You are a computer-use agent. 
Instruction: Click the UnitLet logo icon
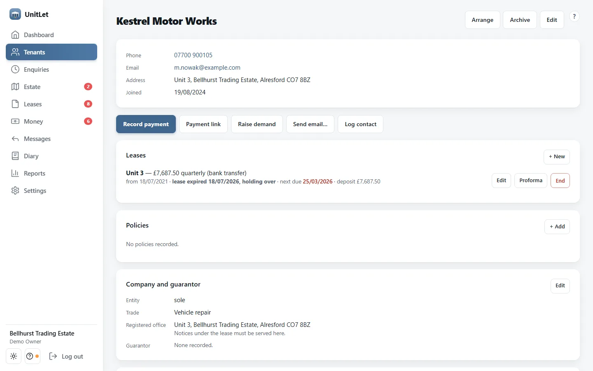coord(15,14)
